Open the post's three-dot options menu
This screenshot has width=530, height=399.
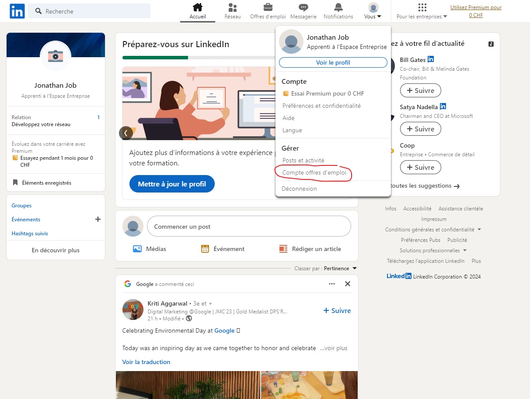332,284
